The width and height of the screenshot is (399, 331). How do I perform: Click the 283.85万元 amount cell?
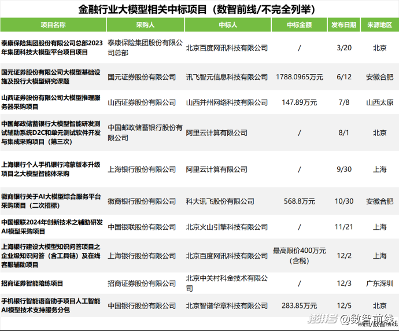pos(300,306)
